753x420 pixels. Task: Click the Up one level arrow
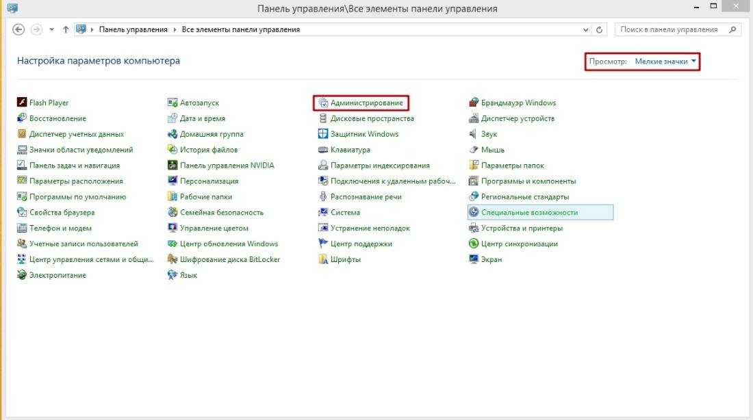coord(66,29)
